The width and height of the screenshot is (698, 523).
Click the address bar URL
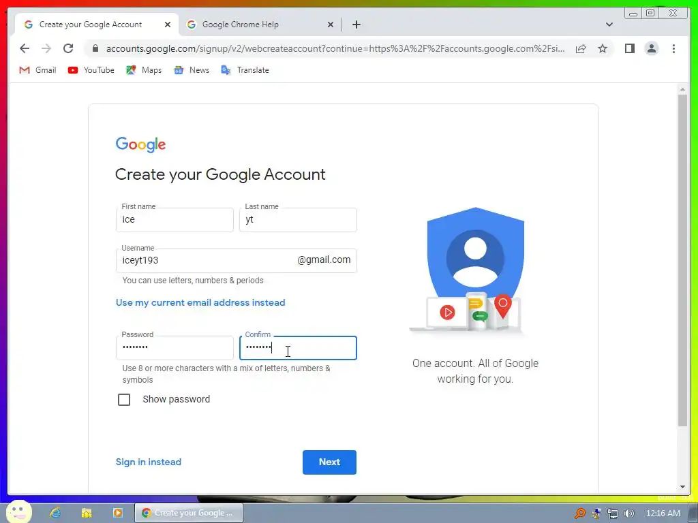click(335, 48)
